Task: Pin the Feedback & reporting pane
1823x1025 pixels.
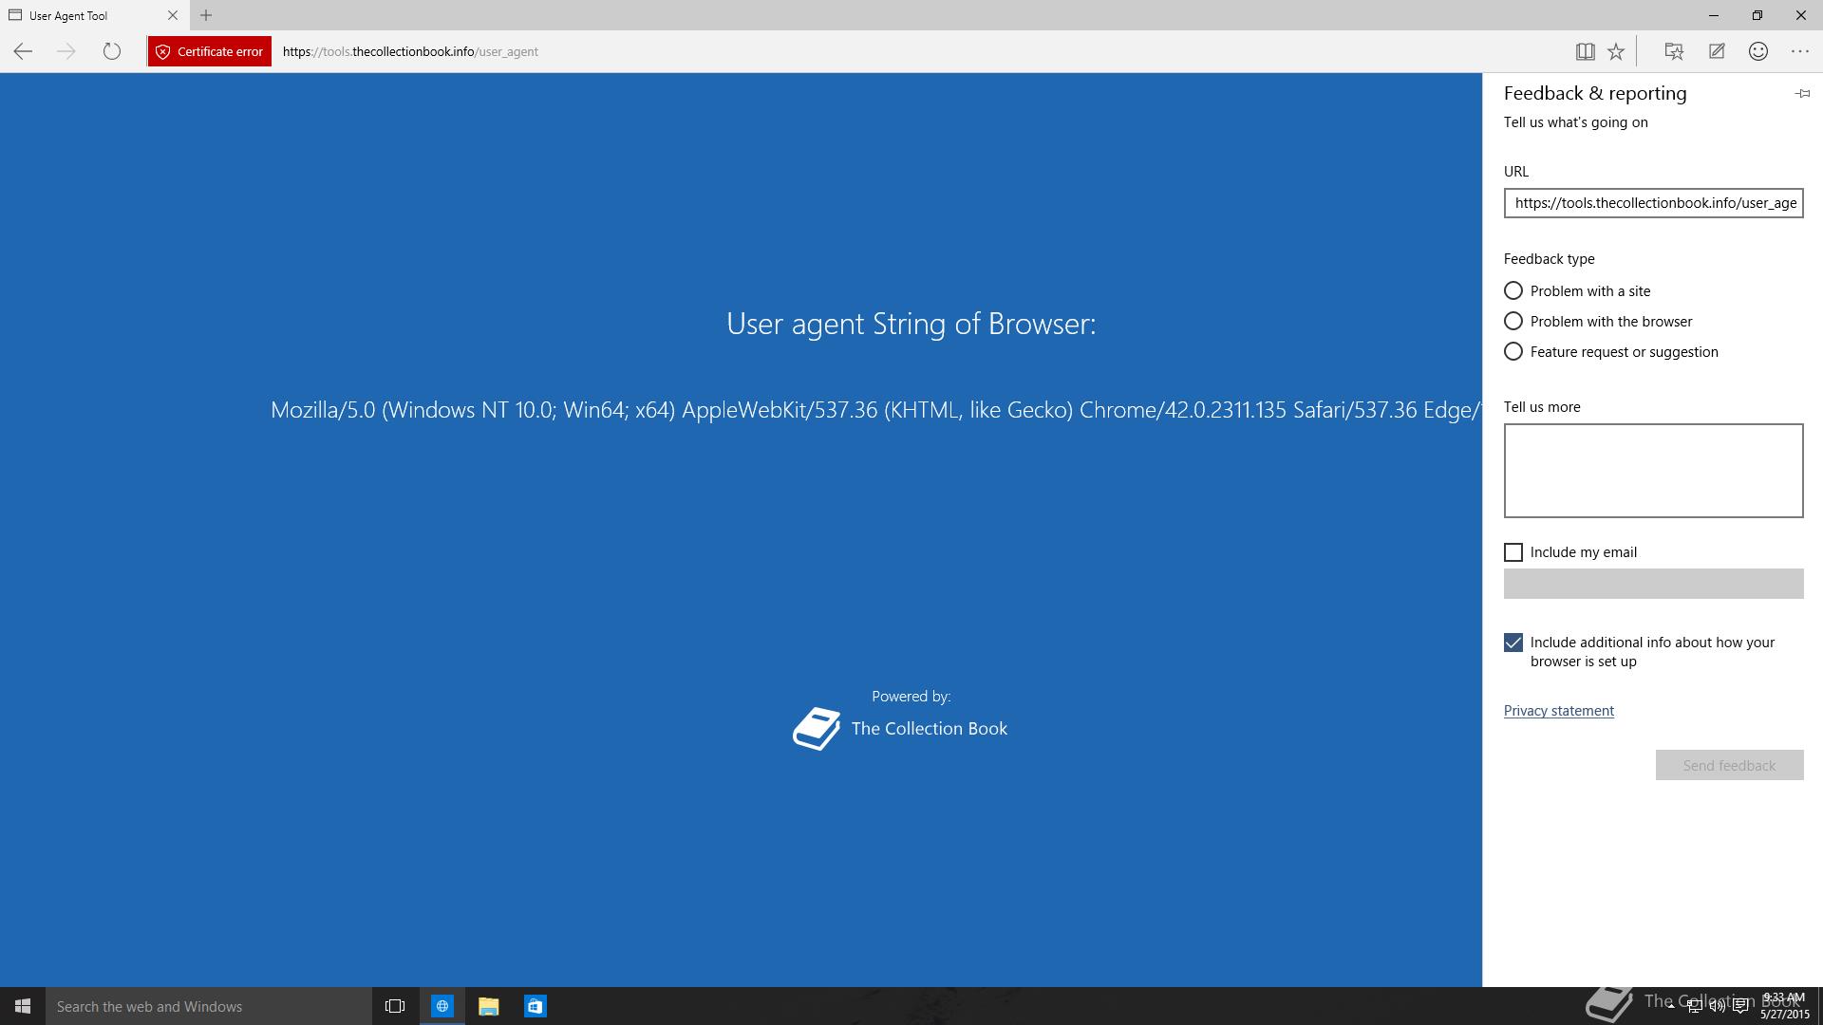Action: [x=1802, y=93]
